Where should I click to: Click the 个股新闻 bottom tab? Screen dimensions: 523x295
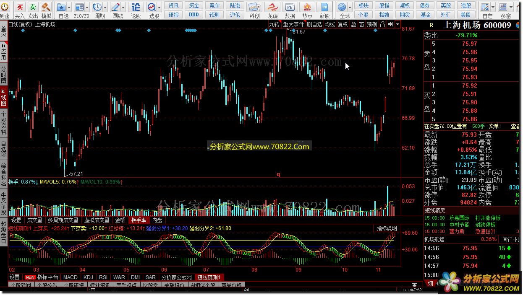point(21,285)
